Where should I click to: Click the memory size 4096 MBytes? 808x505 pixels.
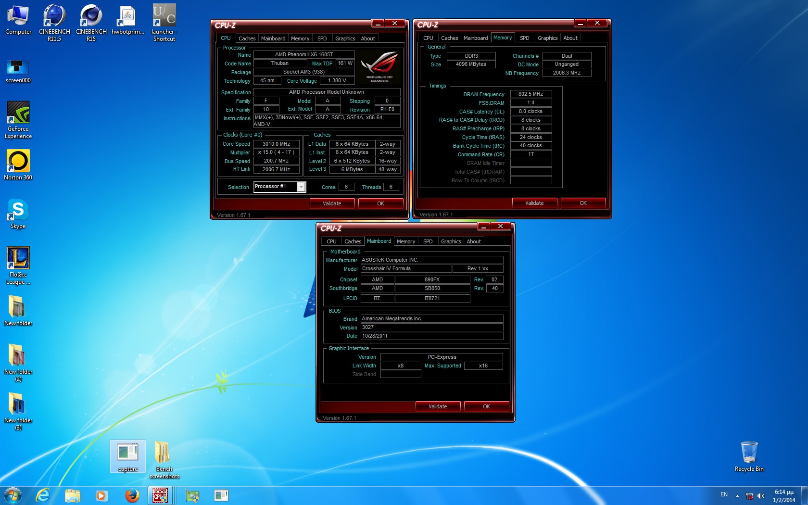[x=471, y=64]
